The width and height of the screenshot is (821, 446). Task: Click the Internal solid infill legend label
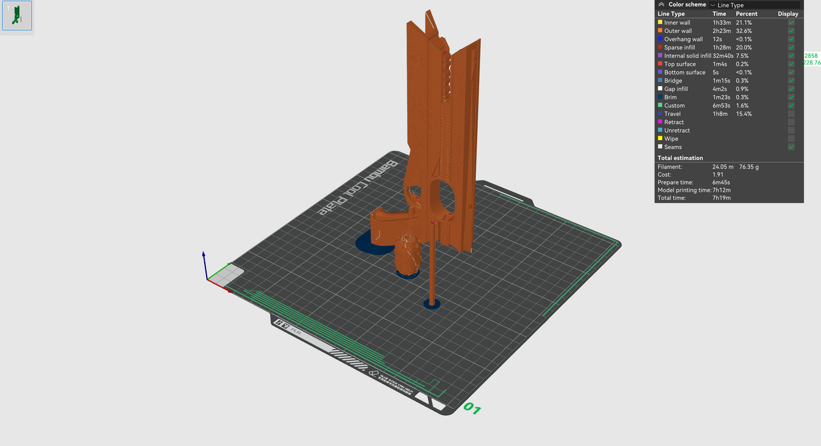coord(687,56)
